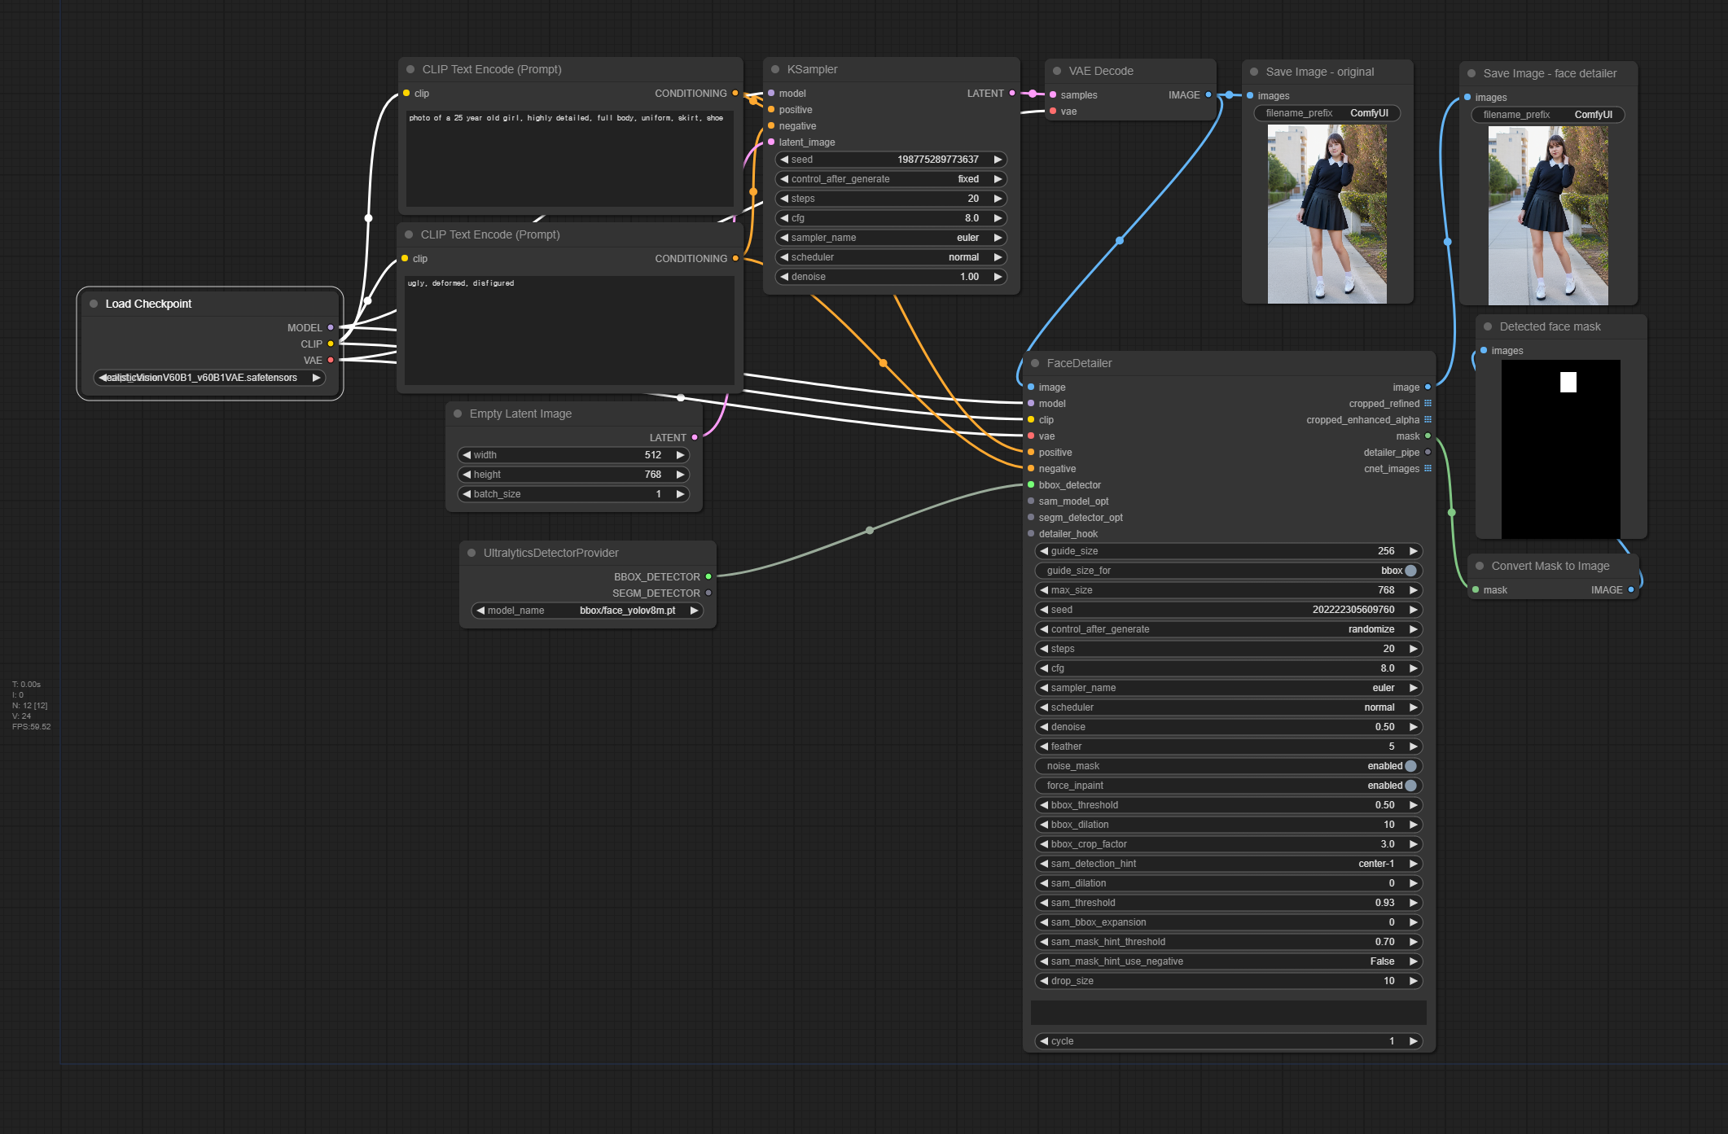This screenshot has height=1134, width=1728.
Task: Toggle guide_size_for bbox switch
Action: point(1410,571)
